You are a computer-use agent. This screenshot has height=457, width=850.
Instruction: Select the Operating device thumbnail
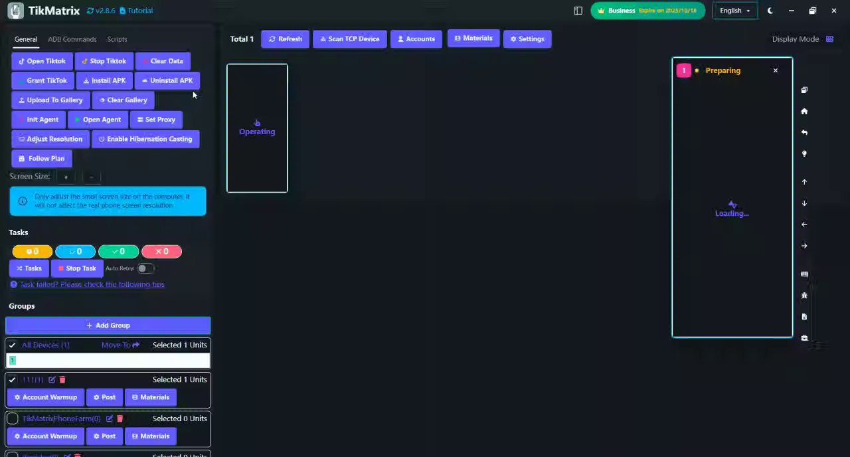[257, 128]
